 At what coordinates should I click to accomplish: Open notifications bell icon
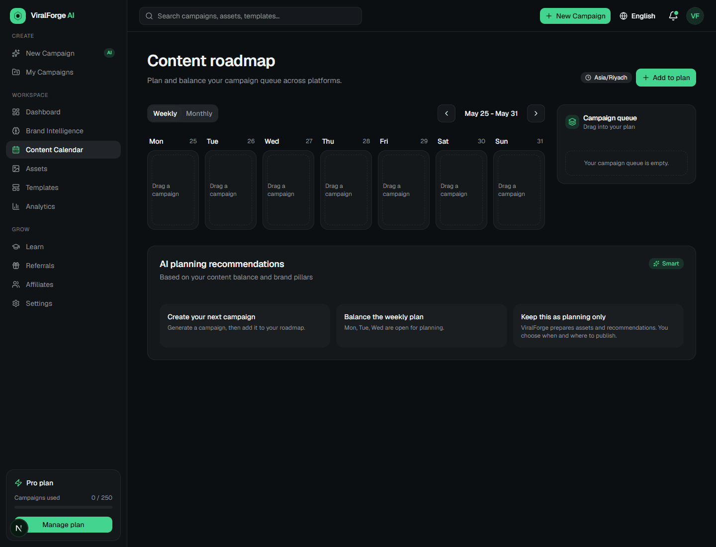(x=673, y=16)
